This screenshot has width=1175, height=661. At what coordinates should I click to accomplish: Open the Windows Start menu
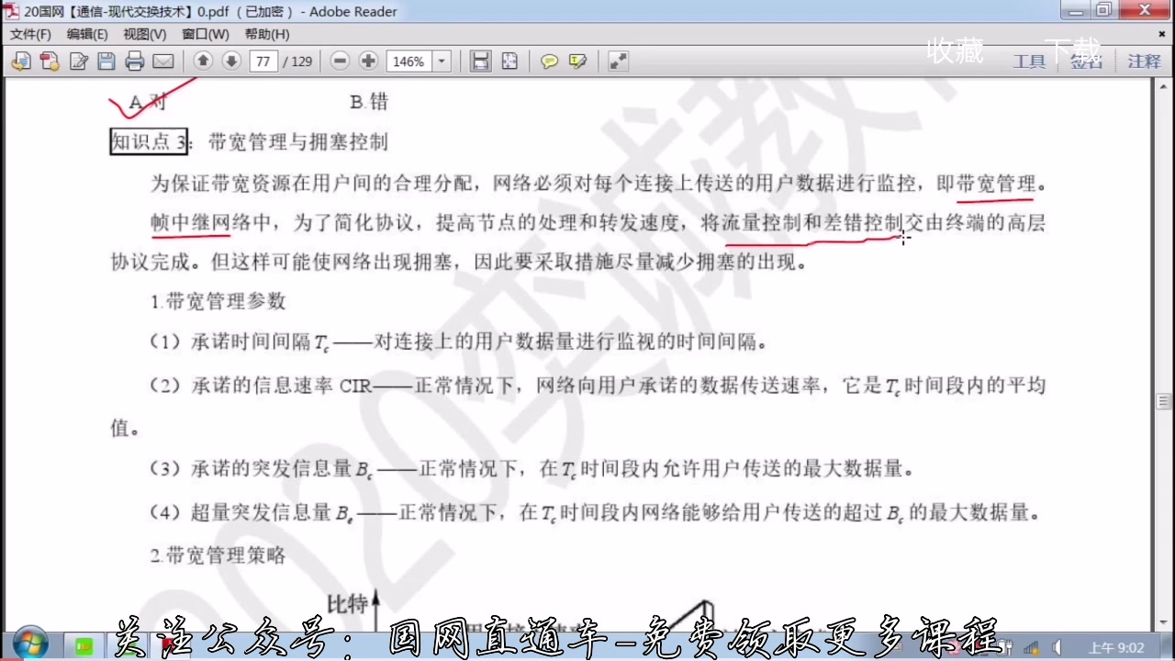[x=29, y=643]
